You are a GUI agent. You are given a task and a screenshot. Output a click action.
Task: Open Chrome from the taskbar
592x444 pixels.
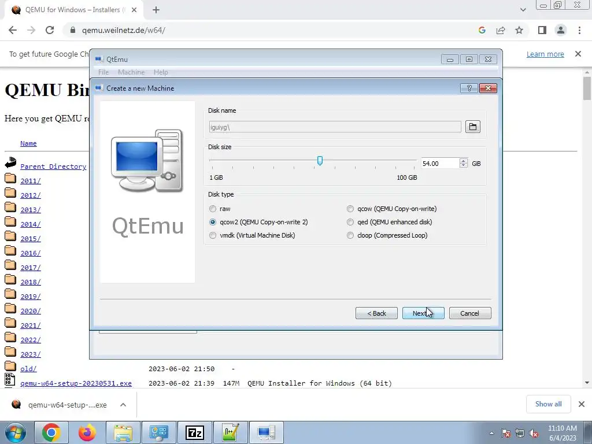click(51, 432)
